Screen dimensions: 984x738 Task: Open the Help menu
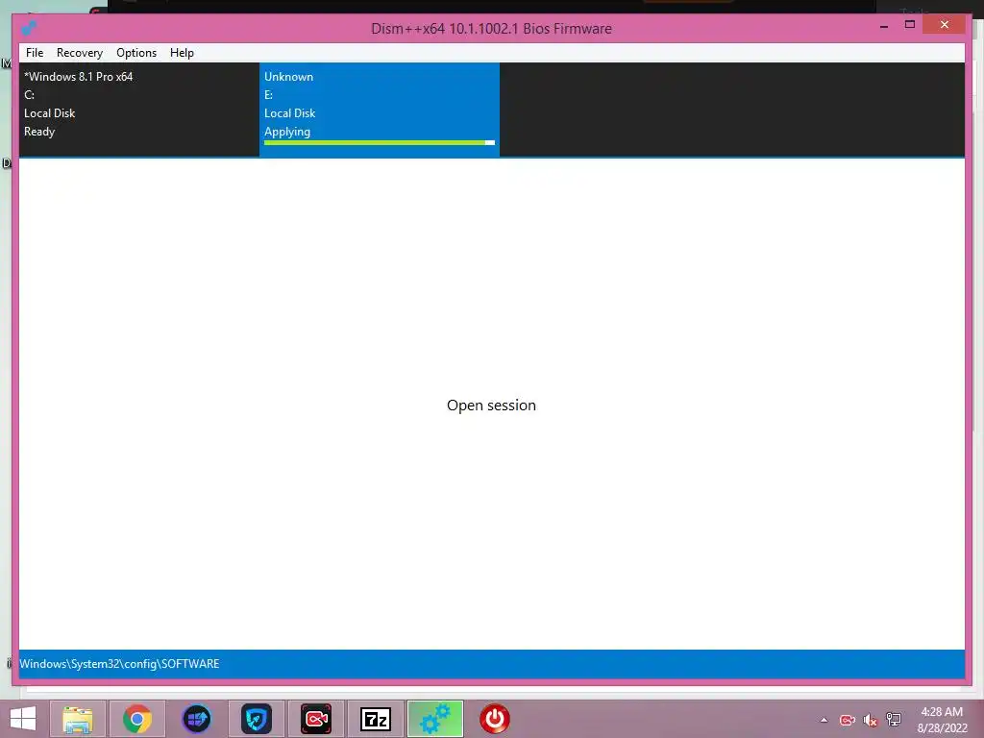click(182, 53)
